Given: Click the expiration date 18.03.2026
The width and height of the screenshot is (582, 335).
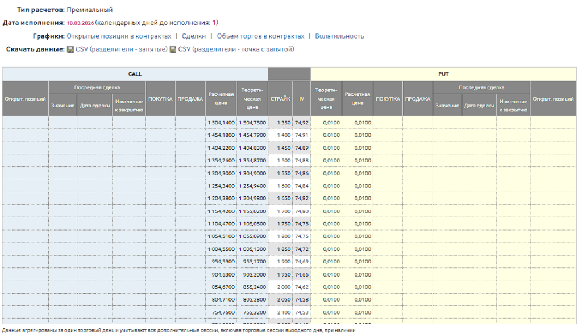Looking at the screenshot, I should point(80,23).
